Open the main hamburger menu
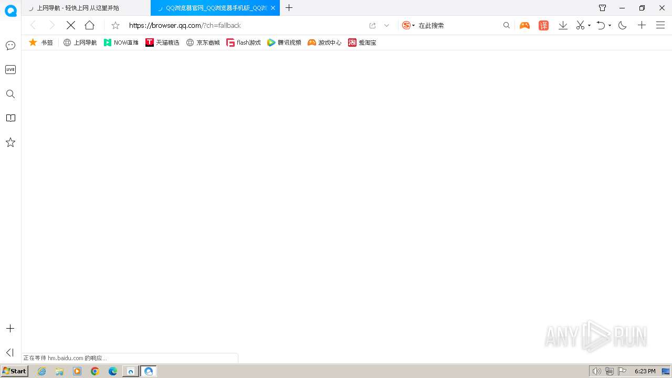Screen dimensions: 672x378 point(660,25)
